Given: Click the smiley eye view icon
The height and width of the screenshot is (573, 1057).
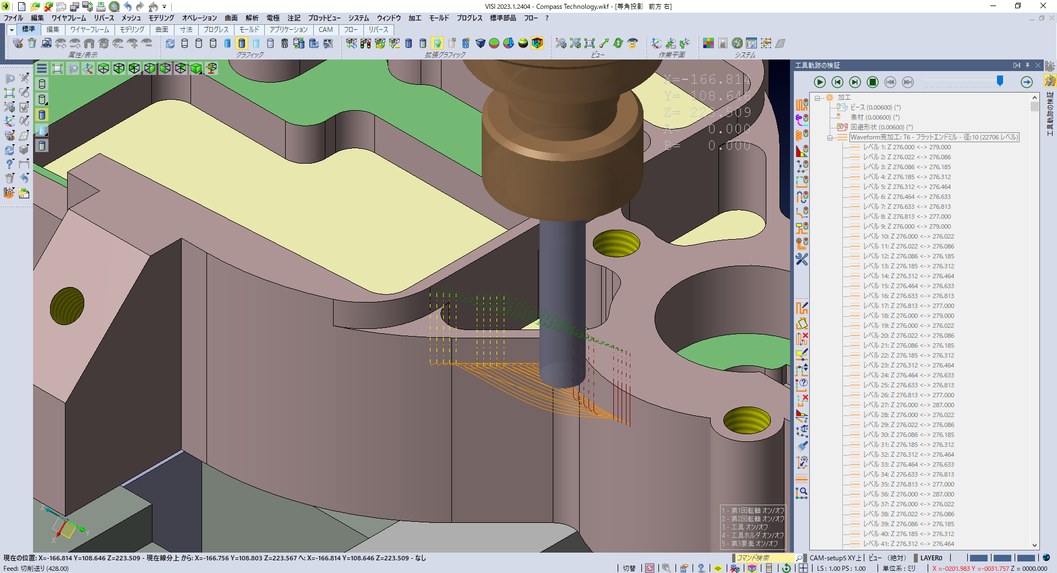Looking at the screenshot, I should [x=633, y=43].
